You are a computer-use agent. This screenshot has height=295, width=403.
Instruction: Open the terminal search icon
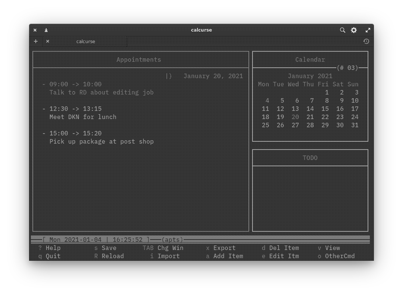[x=342, y=30]
